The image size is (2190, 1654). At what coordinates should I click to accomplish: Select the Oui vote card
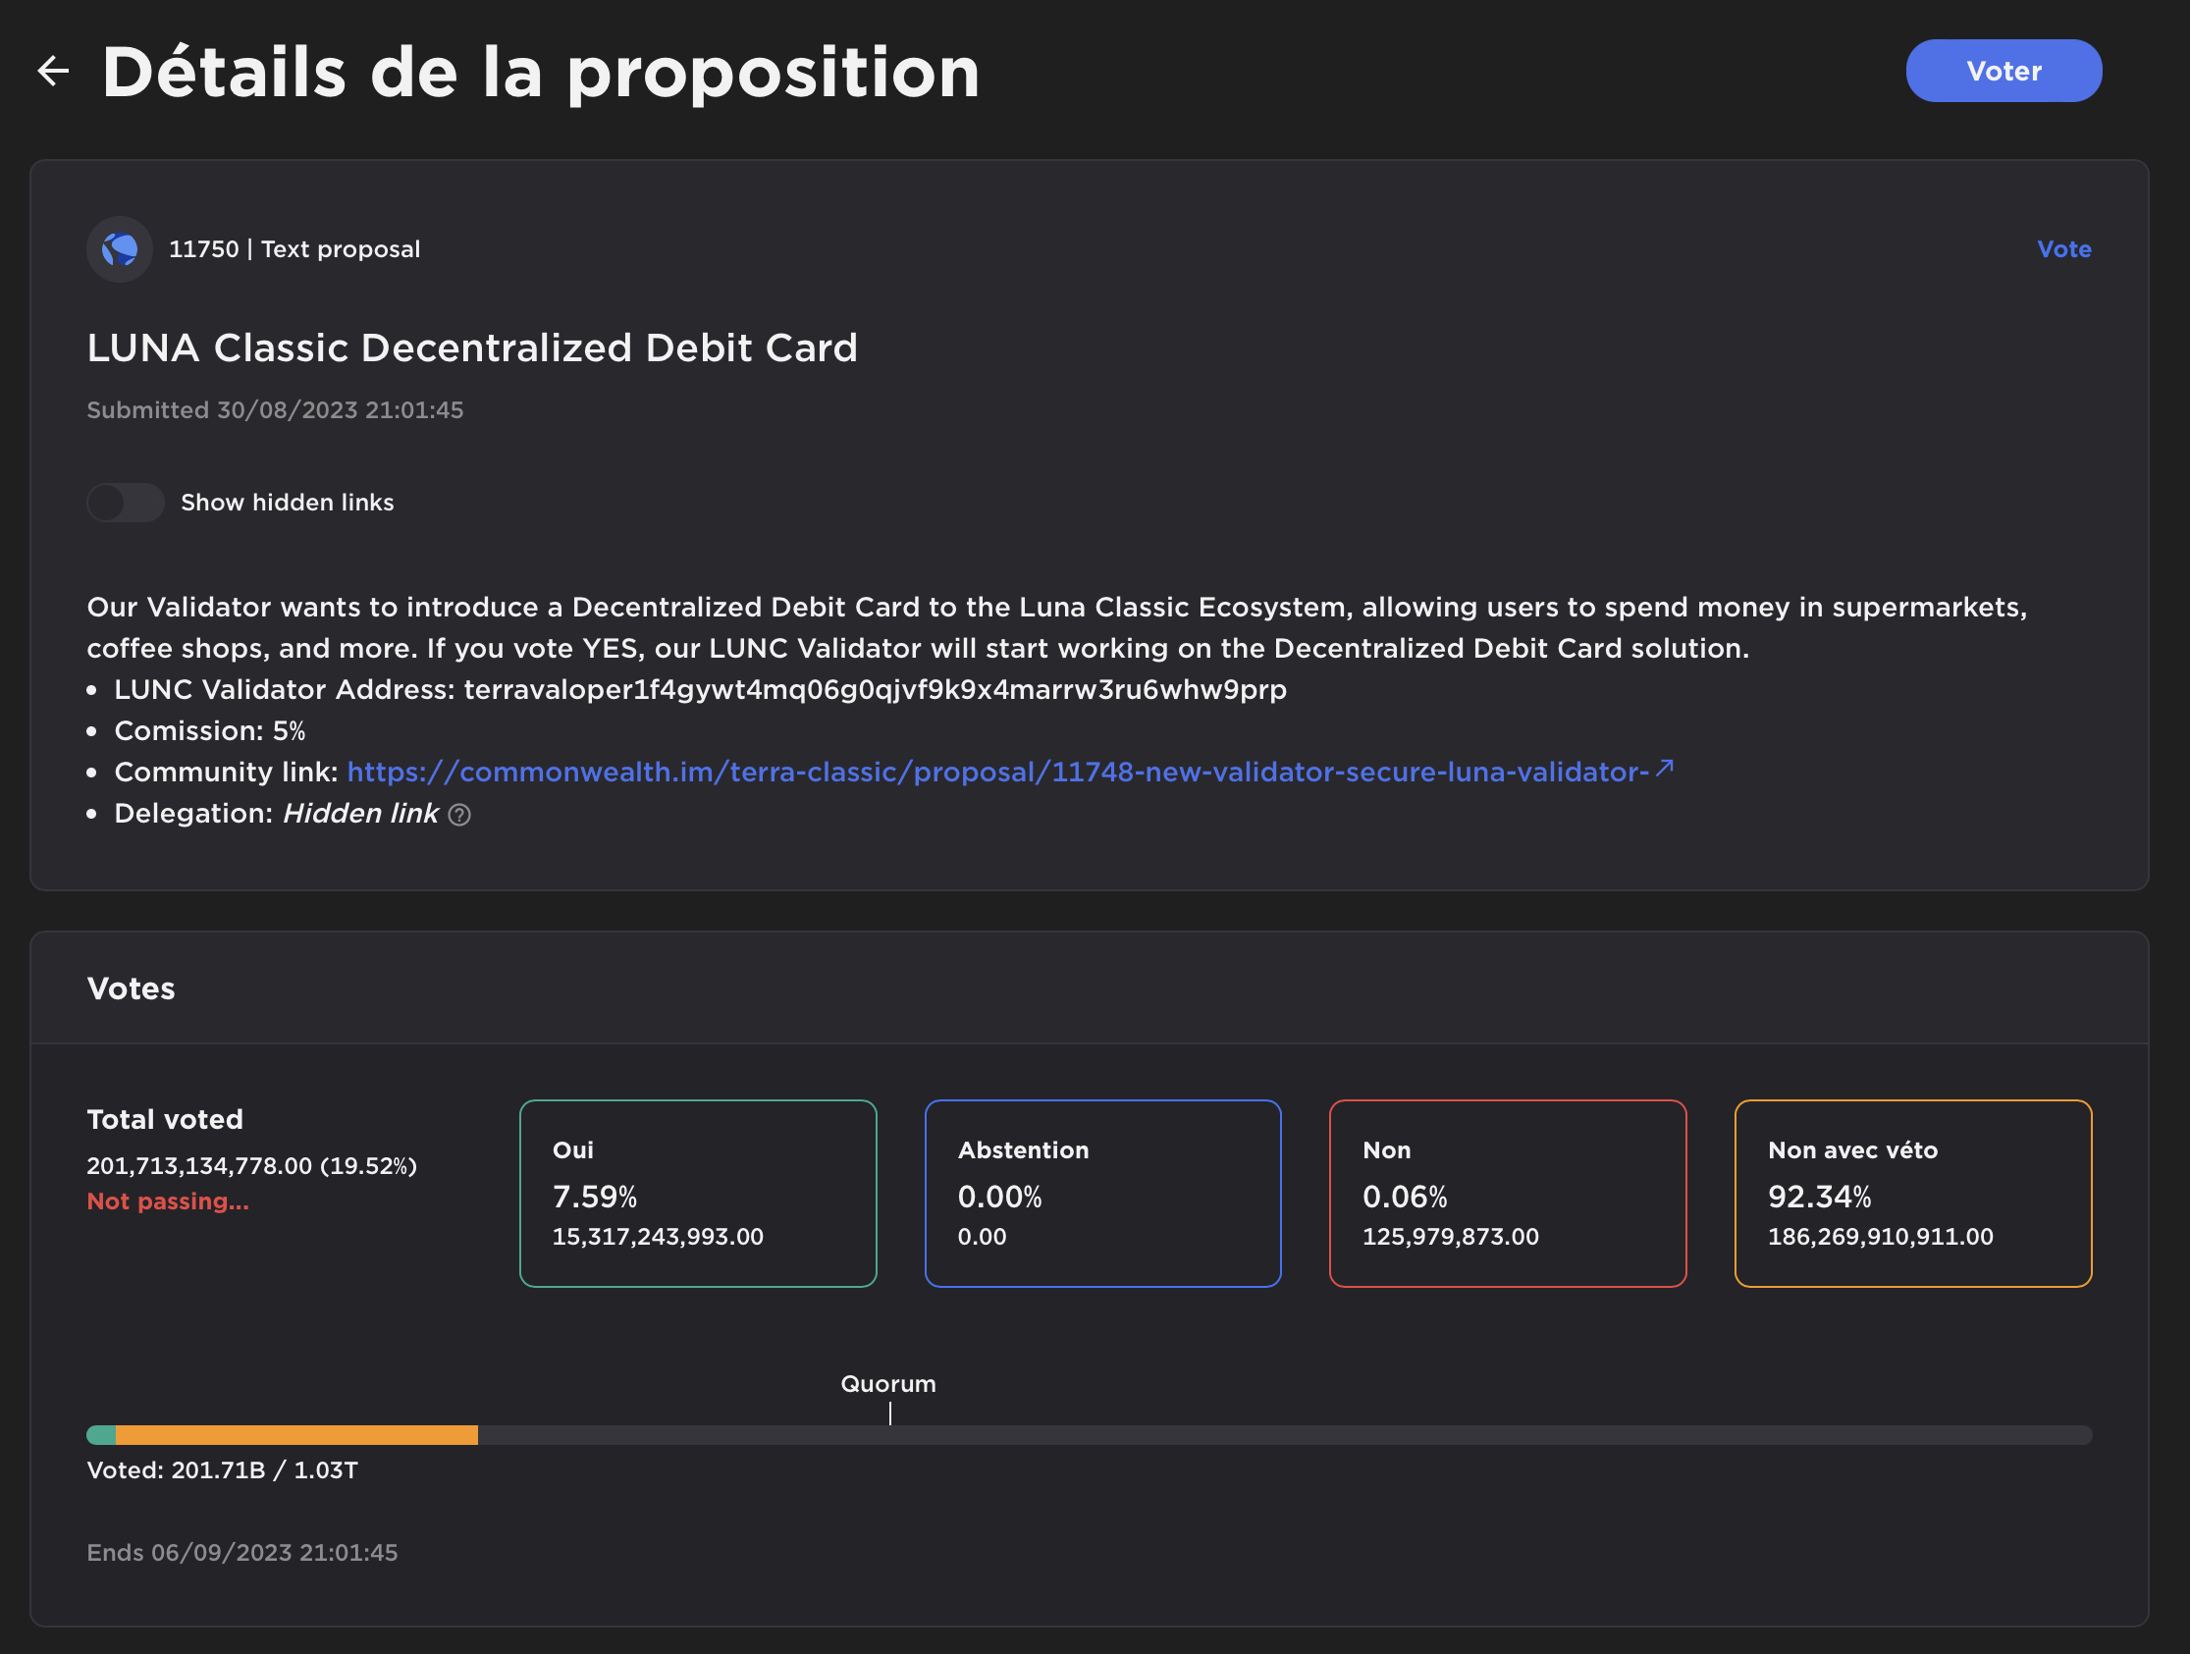[x=698, y=1193]
